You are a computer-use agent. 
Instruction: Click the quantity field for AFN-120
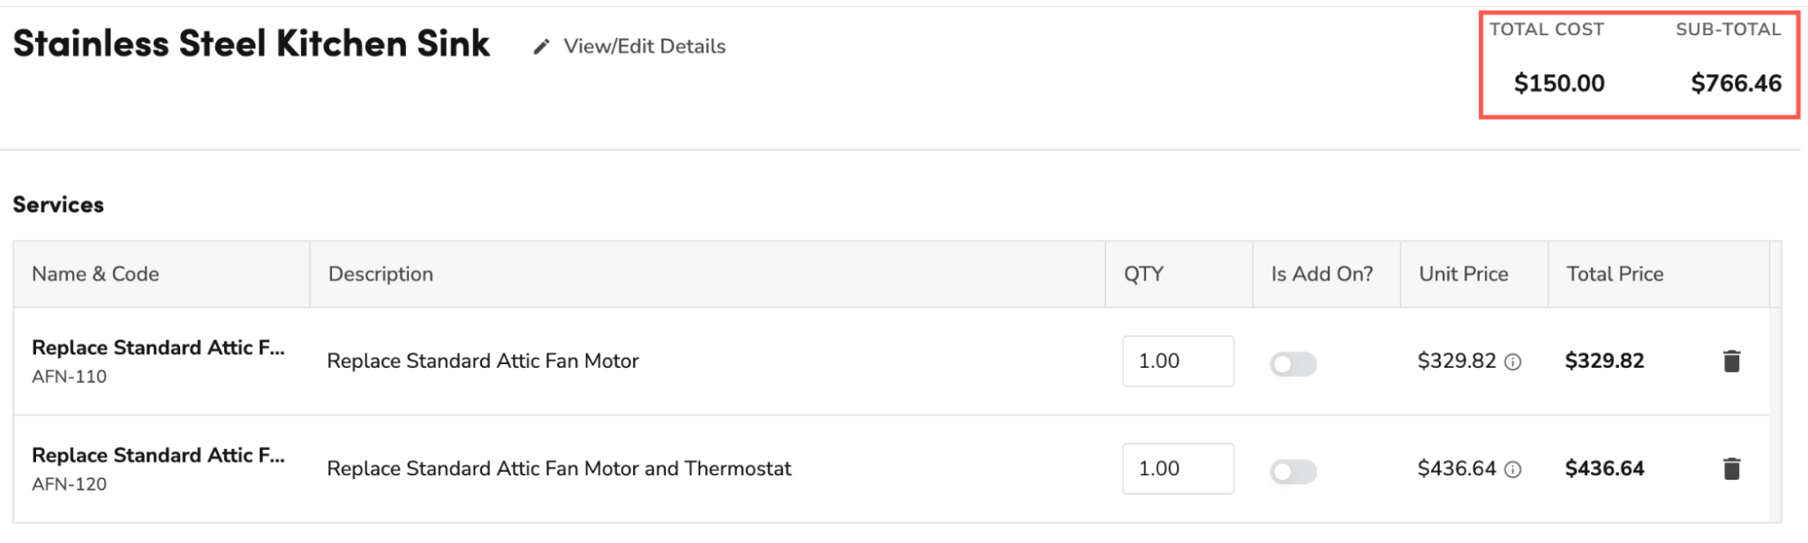tap(1178, 468)
